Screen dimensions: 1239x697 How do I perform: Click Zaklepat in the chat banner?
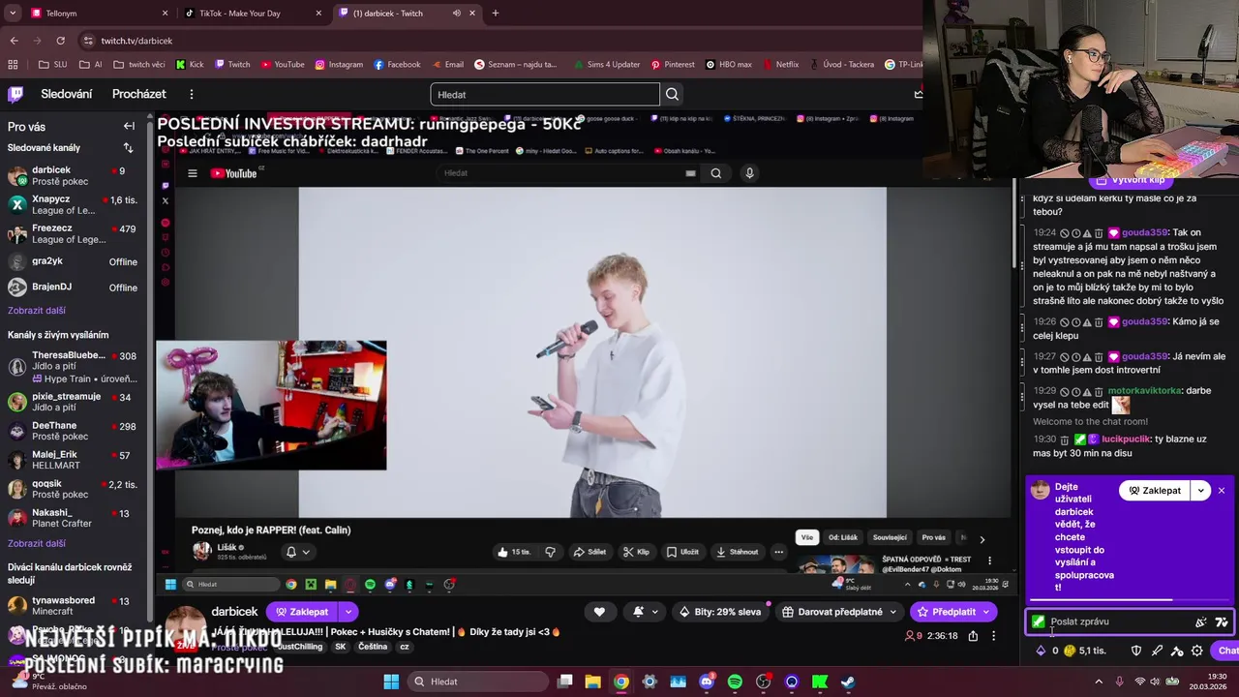click(x=1155, y=491)
